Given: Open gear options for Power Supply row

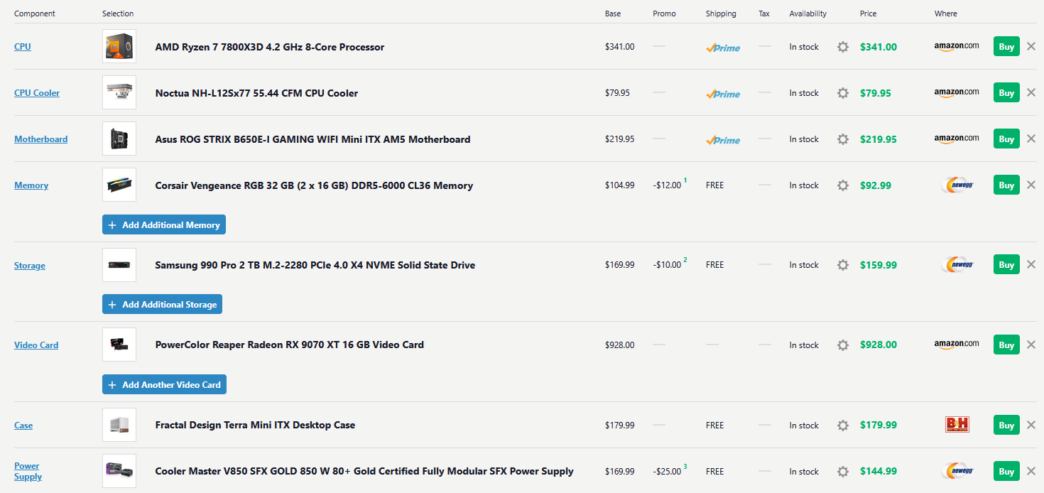Looking at the screenshot, I should [x=843, y=472].
